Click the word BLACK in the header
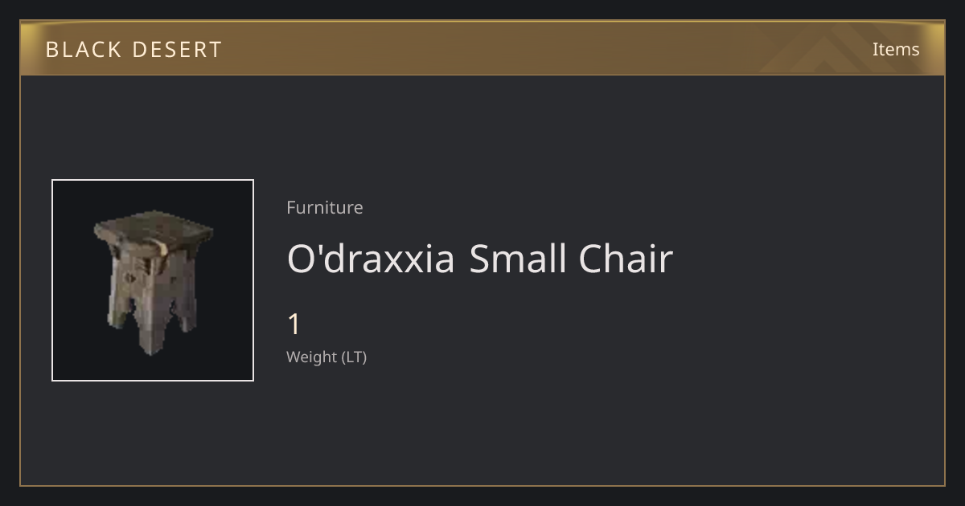The height and width of the screenshot is (506, 965). (82, 50)
